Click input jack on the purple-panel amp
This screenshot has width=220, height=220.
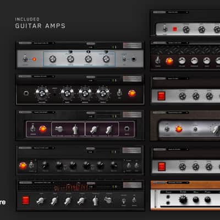[x=127, y=129]
